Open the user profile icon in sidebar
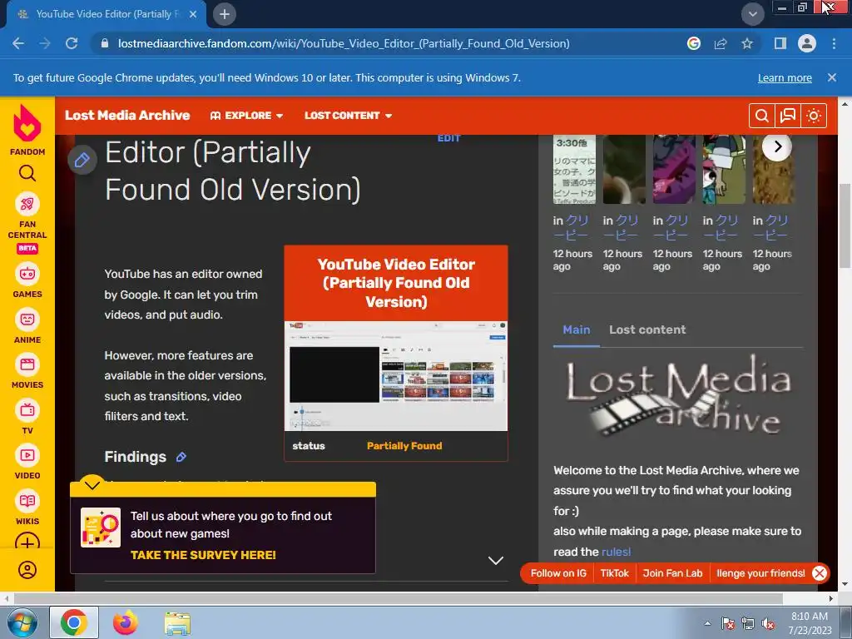The width and height of the screenshot is (852, 639). pos(27,570)
